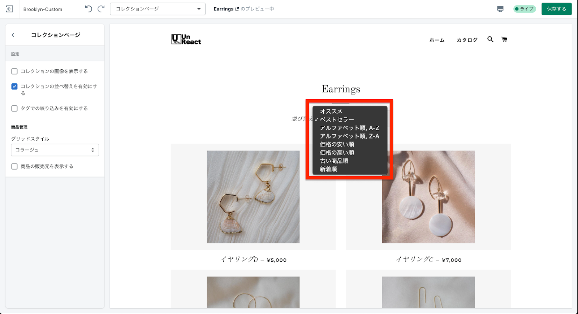
Task: Click the イヤリングC product image
Action: tap(428, 197)
